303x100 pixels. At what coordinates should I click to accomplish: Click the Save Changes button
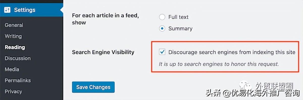[x=93, y=87]
